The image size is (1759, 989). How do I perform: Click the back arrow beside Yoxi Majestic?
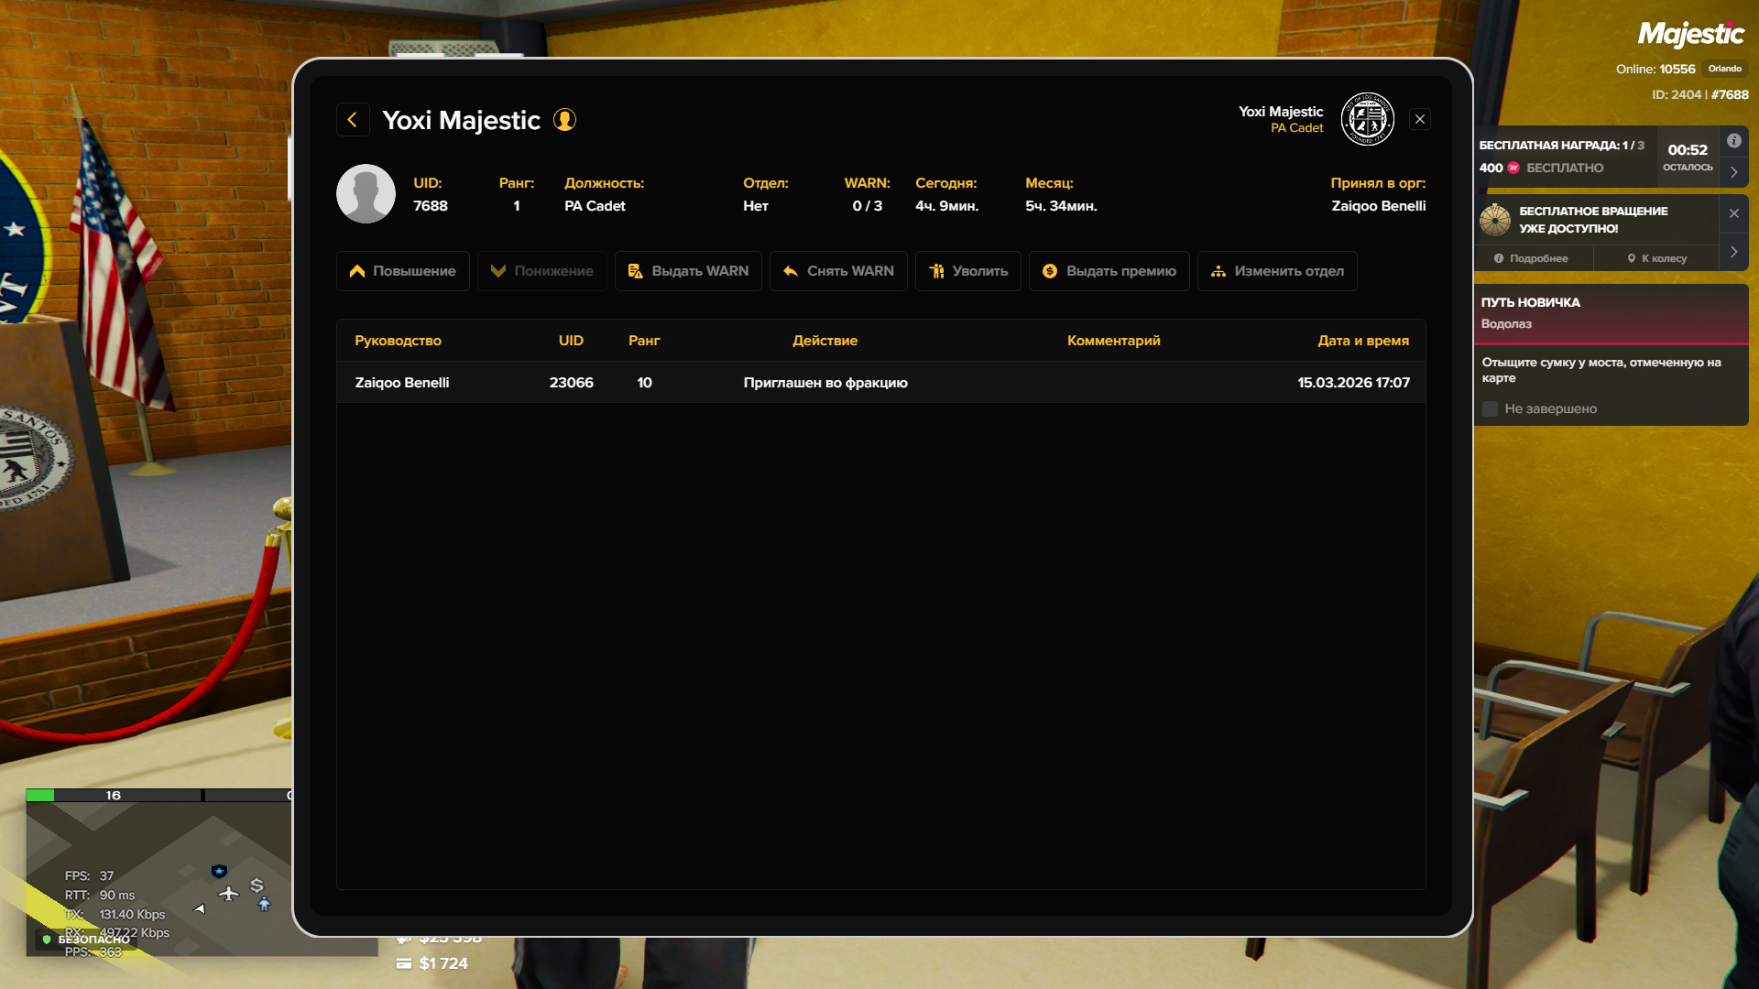coord(353,120)
